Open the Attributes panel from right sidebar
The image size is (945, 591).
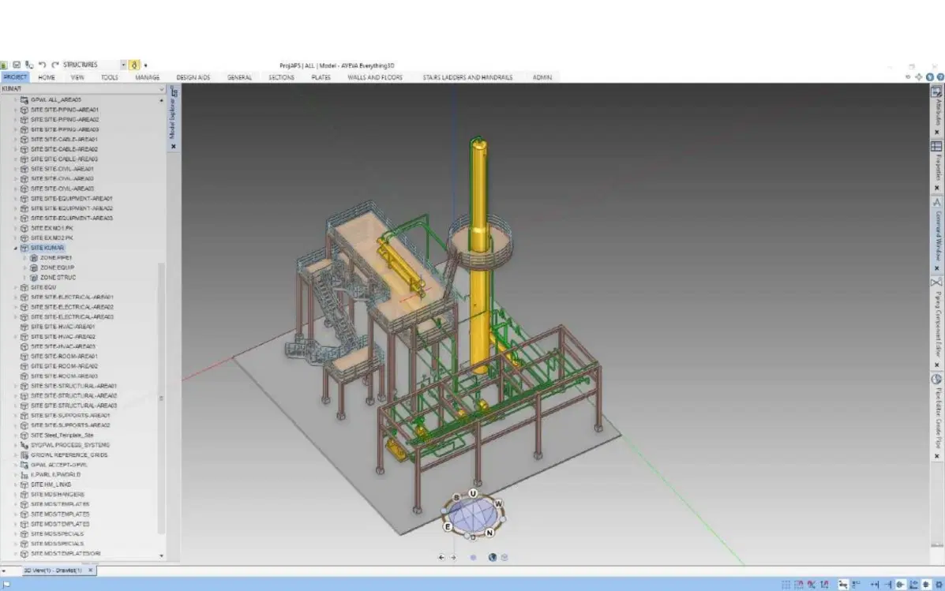936,93
